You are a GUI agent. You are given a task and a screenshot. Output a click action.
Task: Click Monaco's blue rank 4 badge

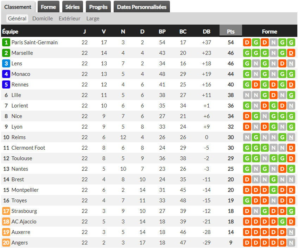6,74
